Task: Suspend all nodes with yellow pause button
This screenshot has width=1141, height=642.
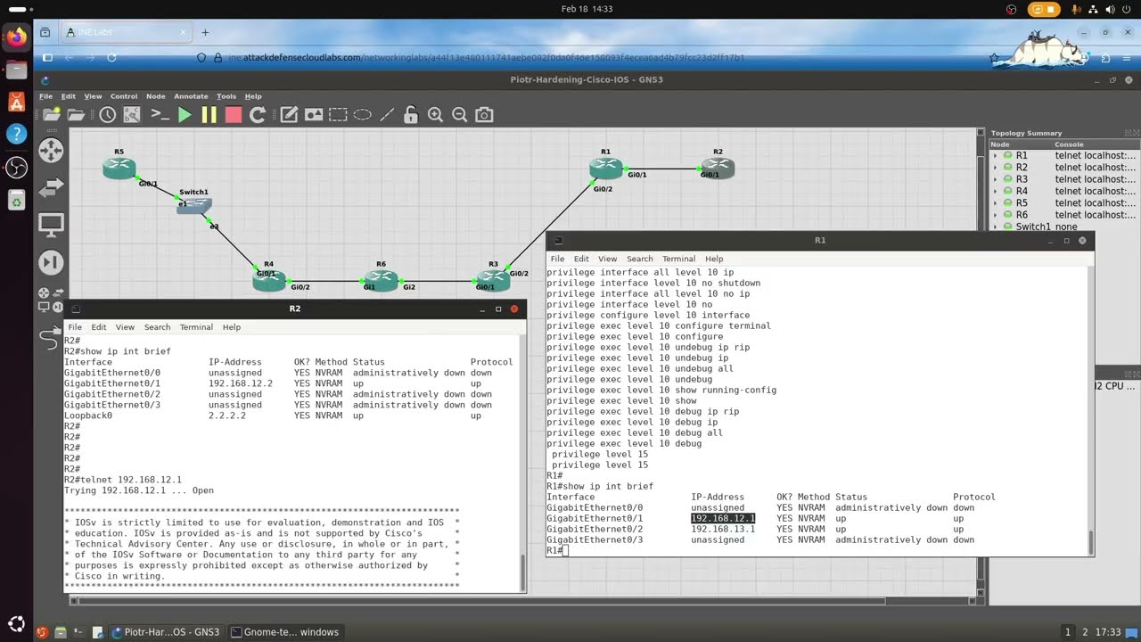Action: pos(209,114)
